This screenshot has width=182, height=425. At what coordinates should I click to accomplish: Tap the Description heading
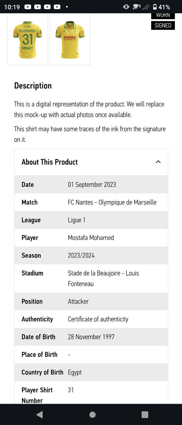click(x=33, y=86)
